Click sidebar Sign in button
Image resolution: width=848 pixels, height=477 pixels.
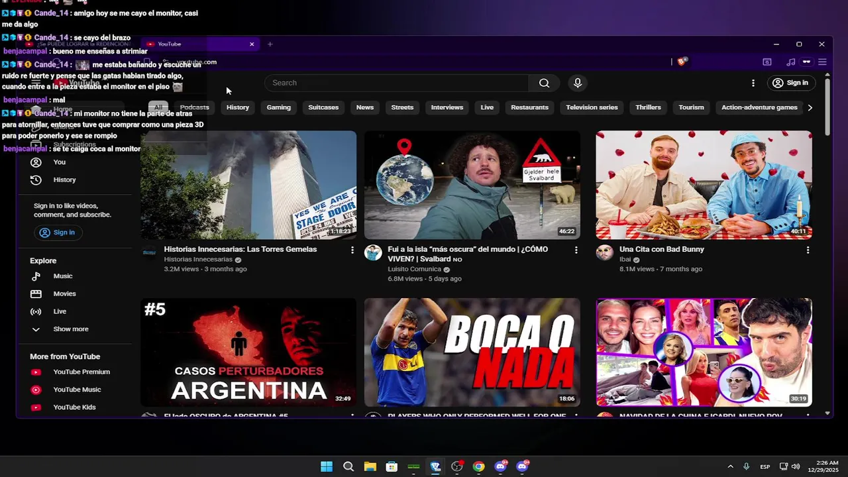[57, 233]
